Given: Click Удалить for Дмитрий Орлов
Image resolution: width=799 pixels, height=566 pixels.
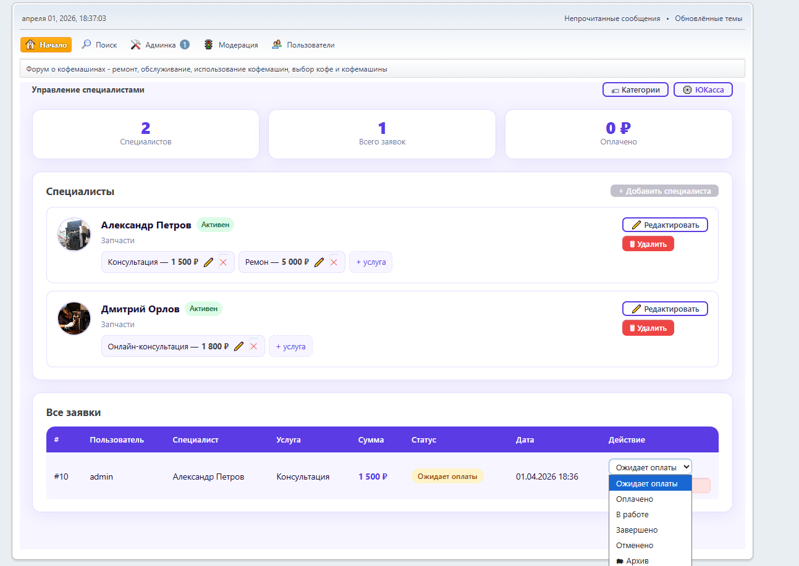Looking at the screenshot, I should 648,328.
